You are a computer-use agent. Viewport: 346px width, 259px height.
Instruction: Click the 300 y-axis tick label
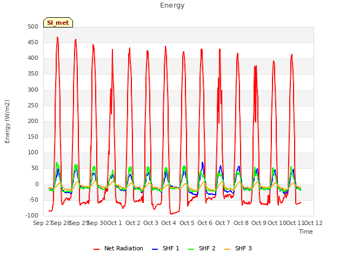coord(33,90)
